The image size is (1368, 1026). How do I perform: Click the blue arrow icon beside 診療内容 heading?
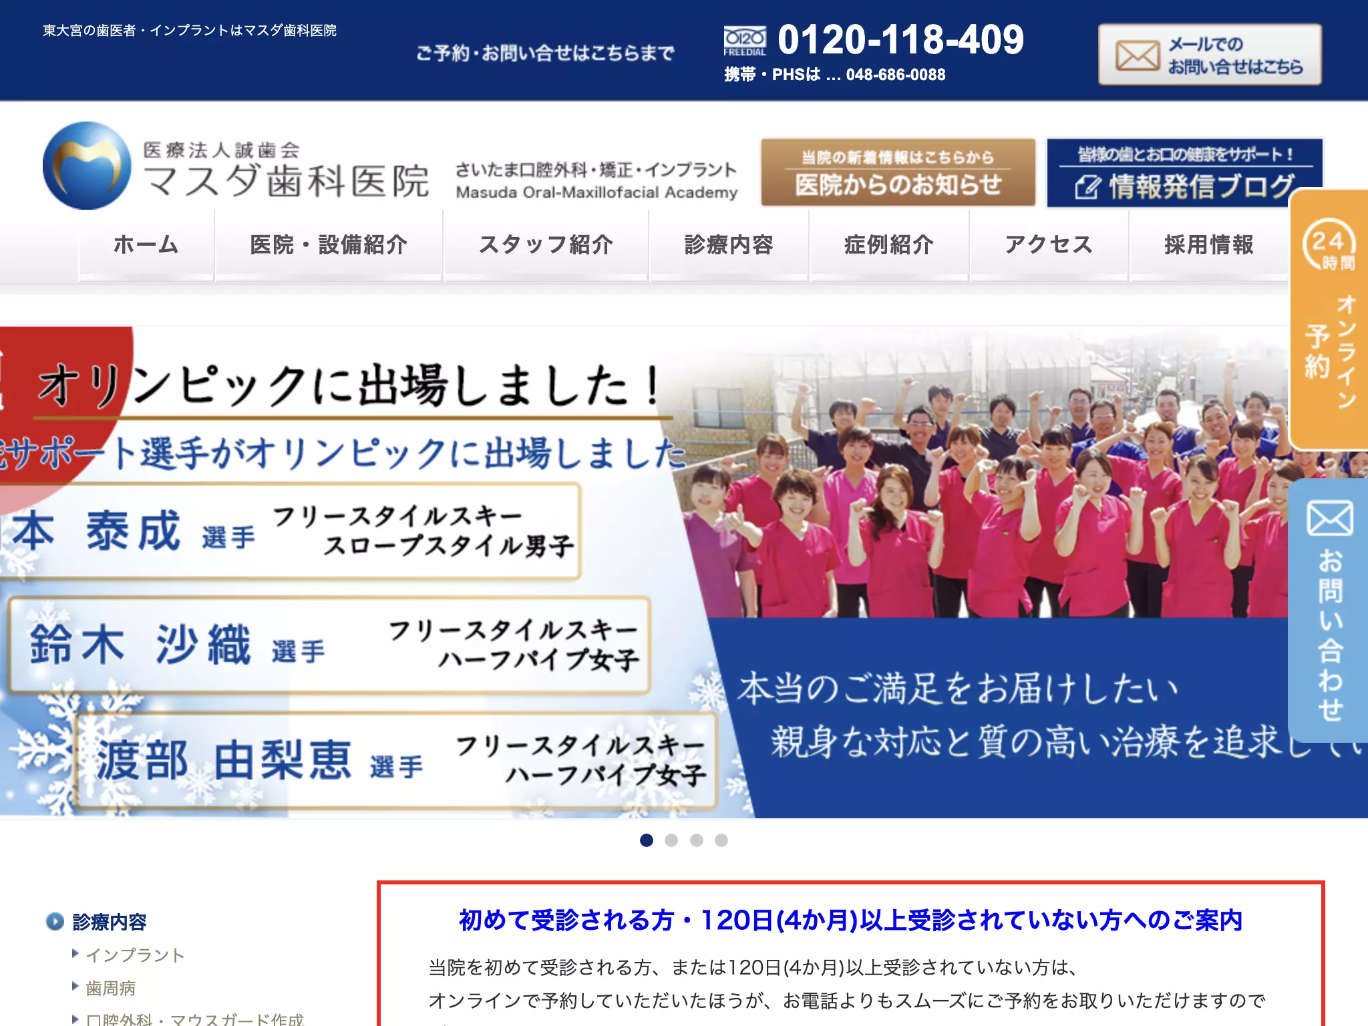pos(55,922)
